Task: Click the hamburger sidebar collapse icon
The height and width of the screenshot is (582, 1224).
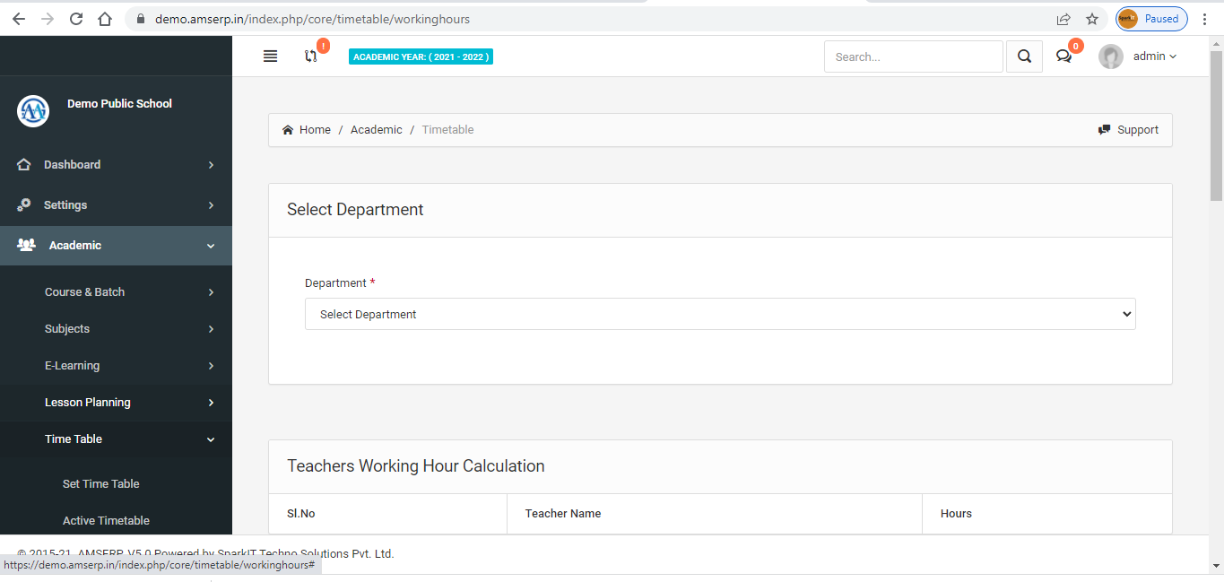Action: pos(270,56)
